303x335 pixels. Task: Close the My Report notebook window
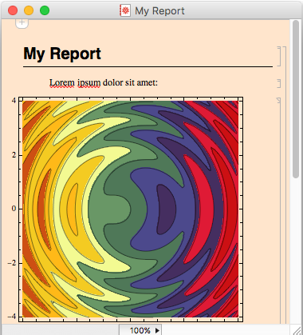click(13, 10)
